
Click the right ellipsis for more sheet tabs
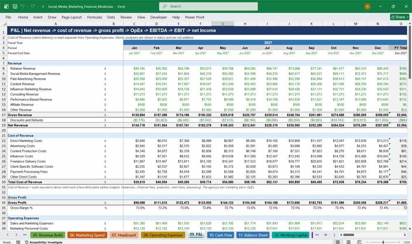[317, 235]
